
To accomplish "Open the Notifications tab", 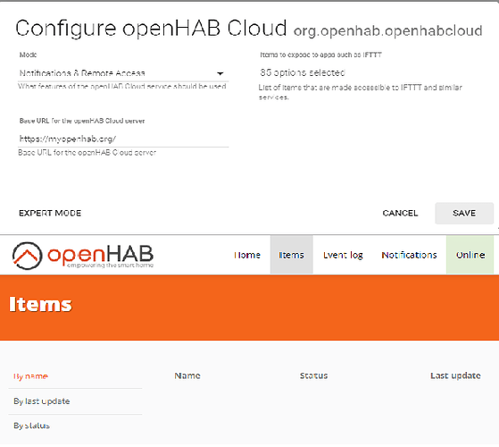I will coord(409,255).
